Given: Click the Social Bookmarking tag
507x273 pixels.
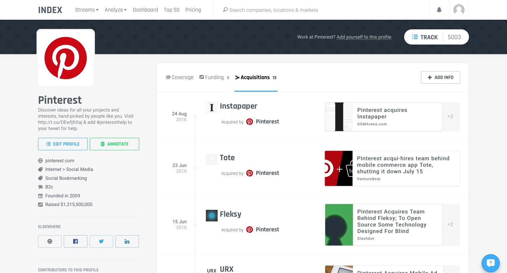Looking at the screenshot, I should pos(66,178).
